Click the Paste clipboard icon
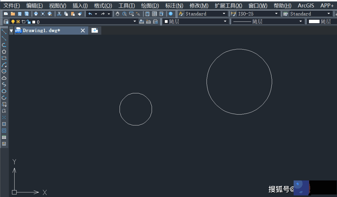The image size is (337, 197). (x=73, y=14)
